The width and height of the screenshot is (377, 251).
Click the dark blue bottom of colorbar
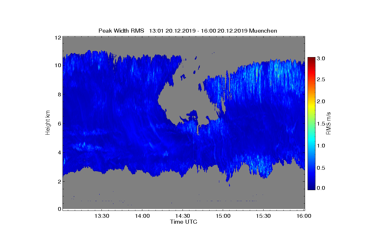click(311, 188)
